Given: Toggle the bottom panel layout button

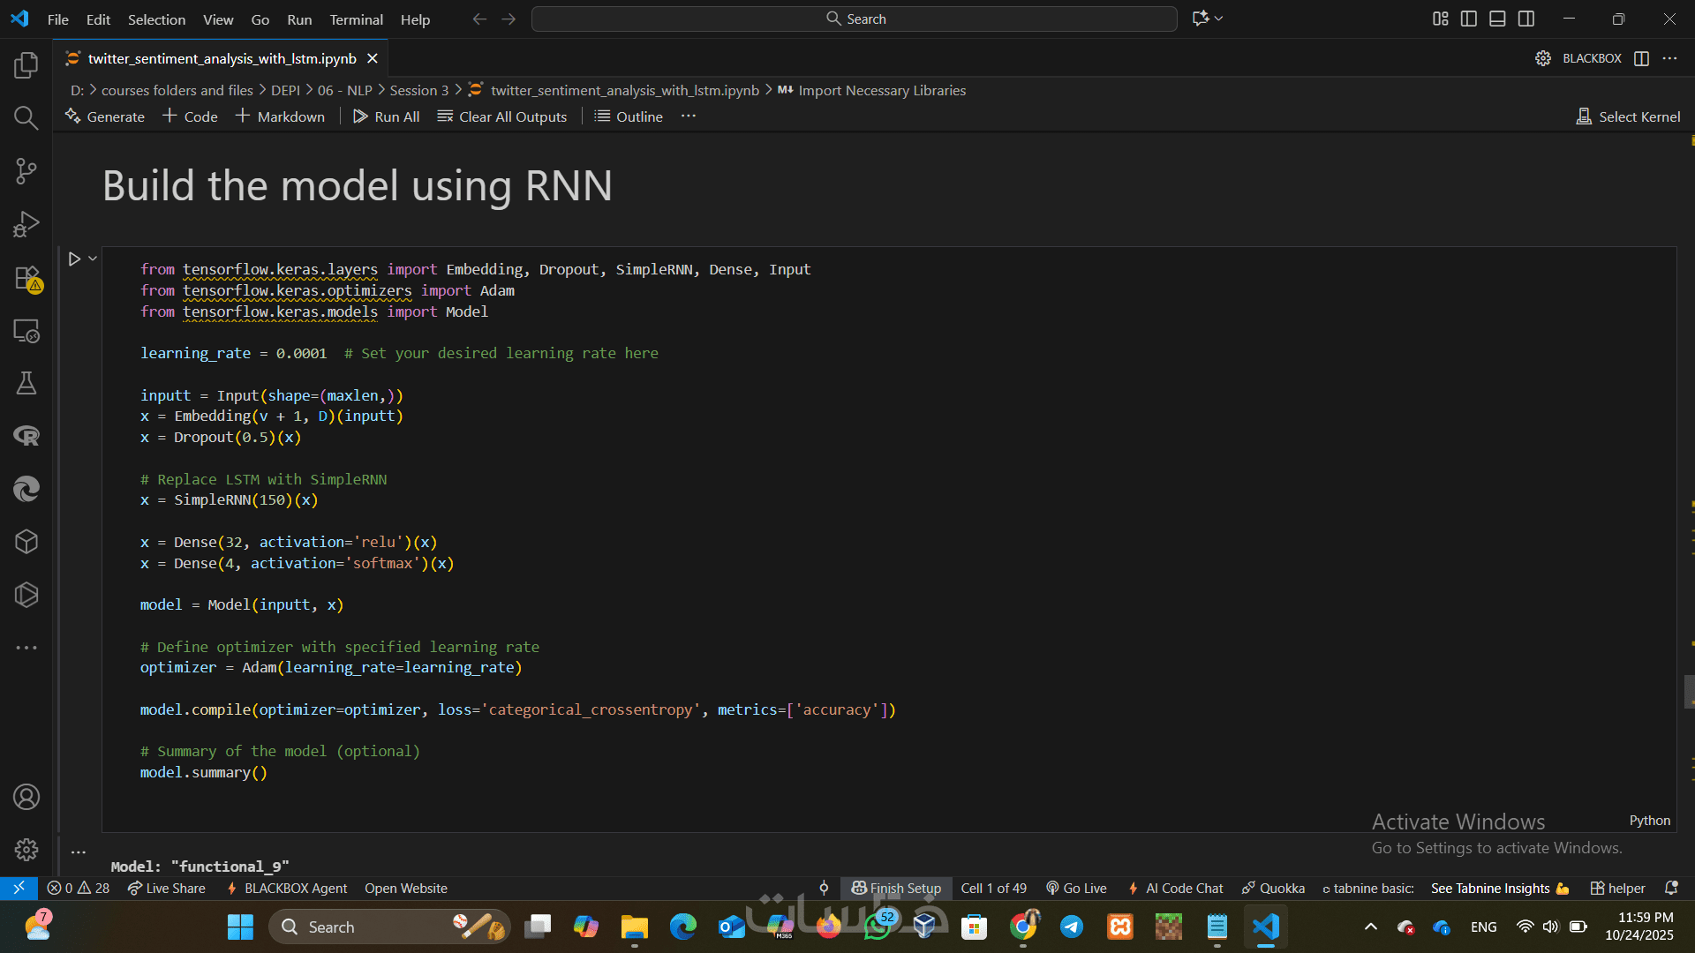Looking at the screenshot, I should [x=1497, y=19].
